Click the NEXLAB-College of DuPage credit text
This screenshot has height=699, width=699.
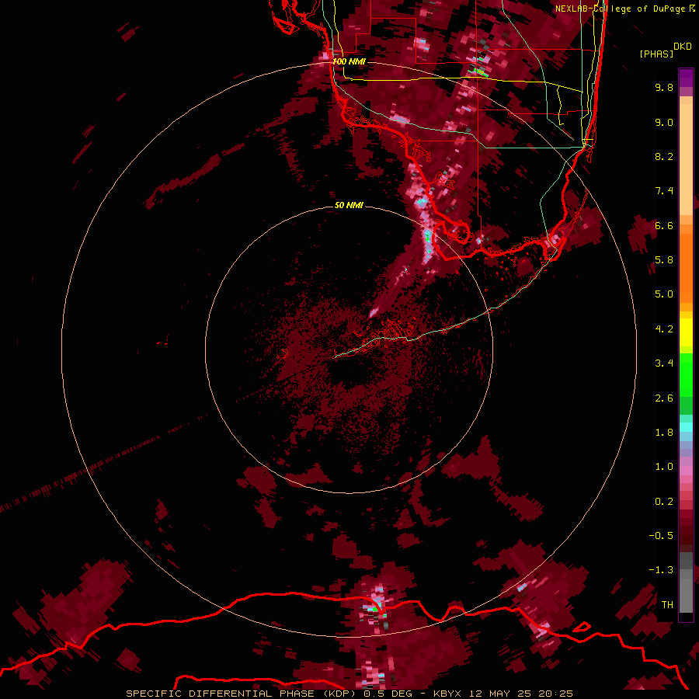pos(621,9)
